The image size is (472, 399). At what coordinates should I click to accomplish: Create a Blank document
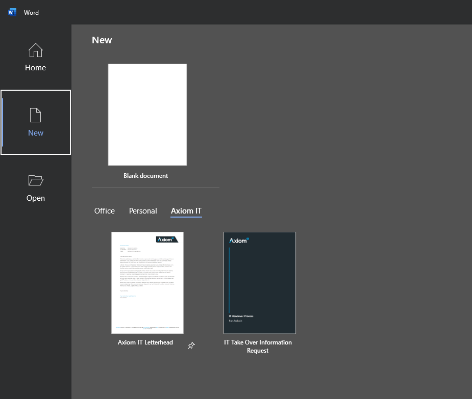[x=147, y=115]
